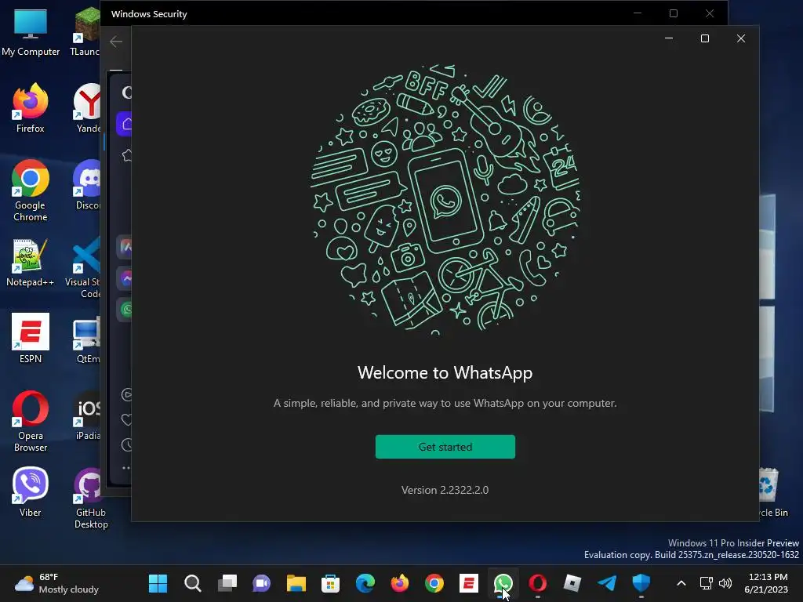
Task: Open Microsoft Store from the taskbar
Action: click(330, 583)
